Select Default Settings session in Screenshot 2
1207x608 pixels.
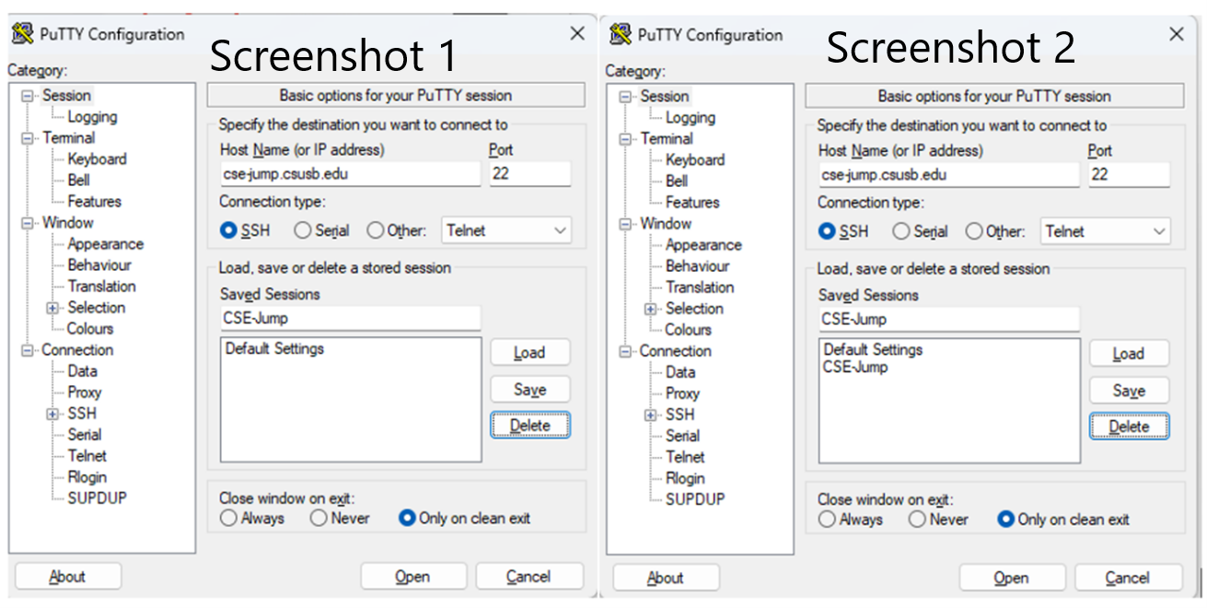(x=873, y=350)
